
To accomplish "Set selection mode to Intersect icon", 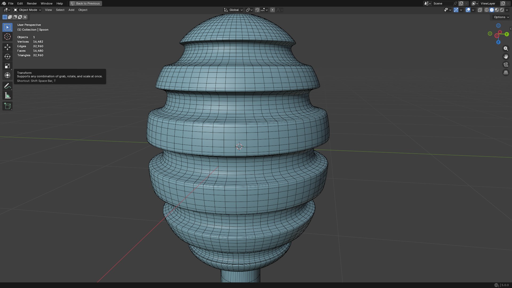I will tap(25, 17).
